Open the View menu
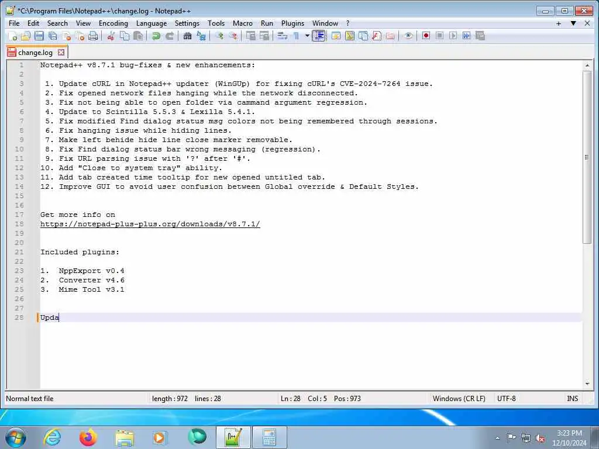 click(x=83, y=23)
